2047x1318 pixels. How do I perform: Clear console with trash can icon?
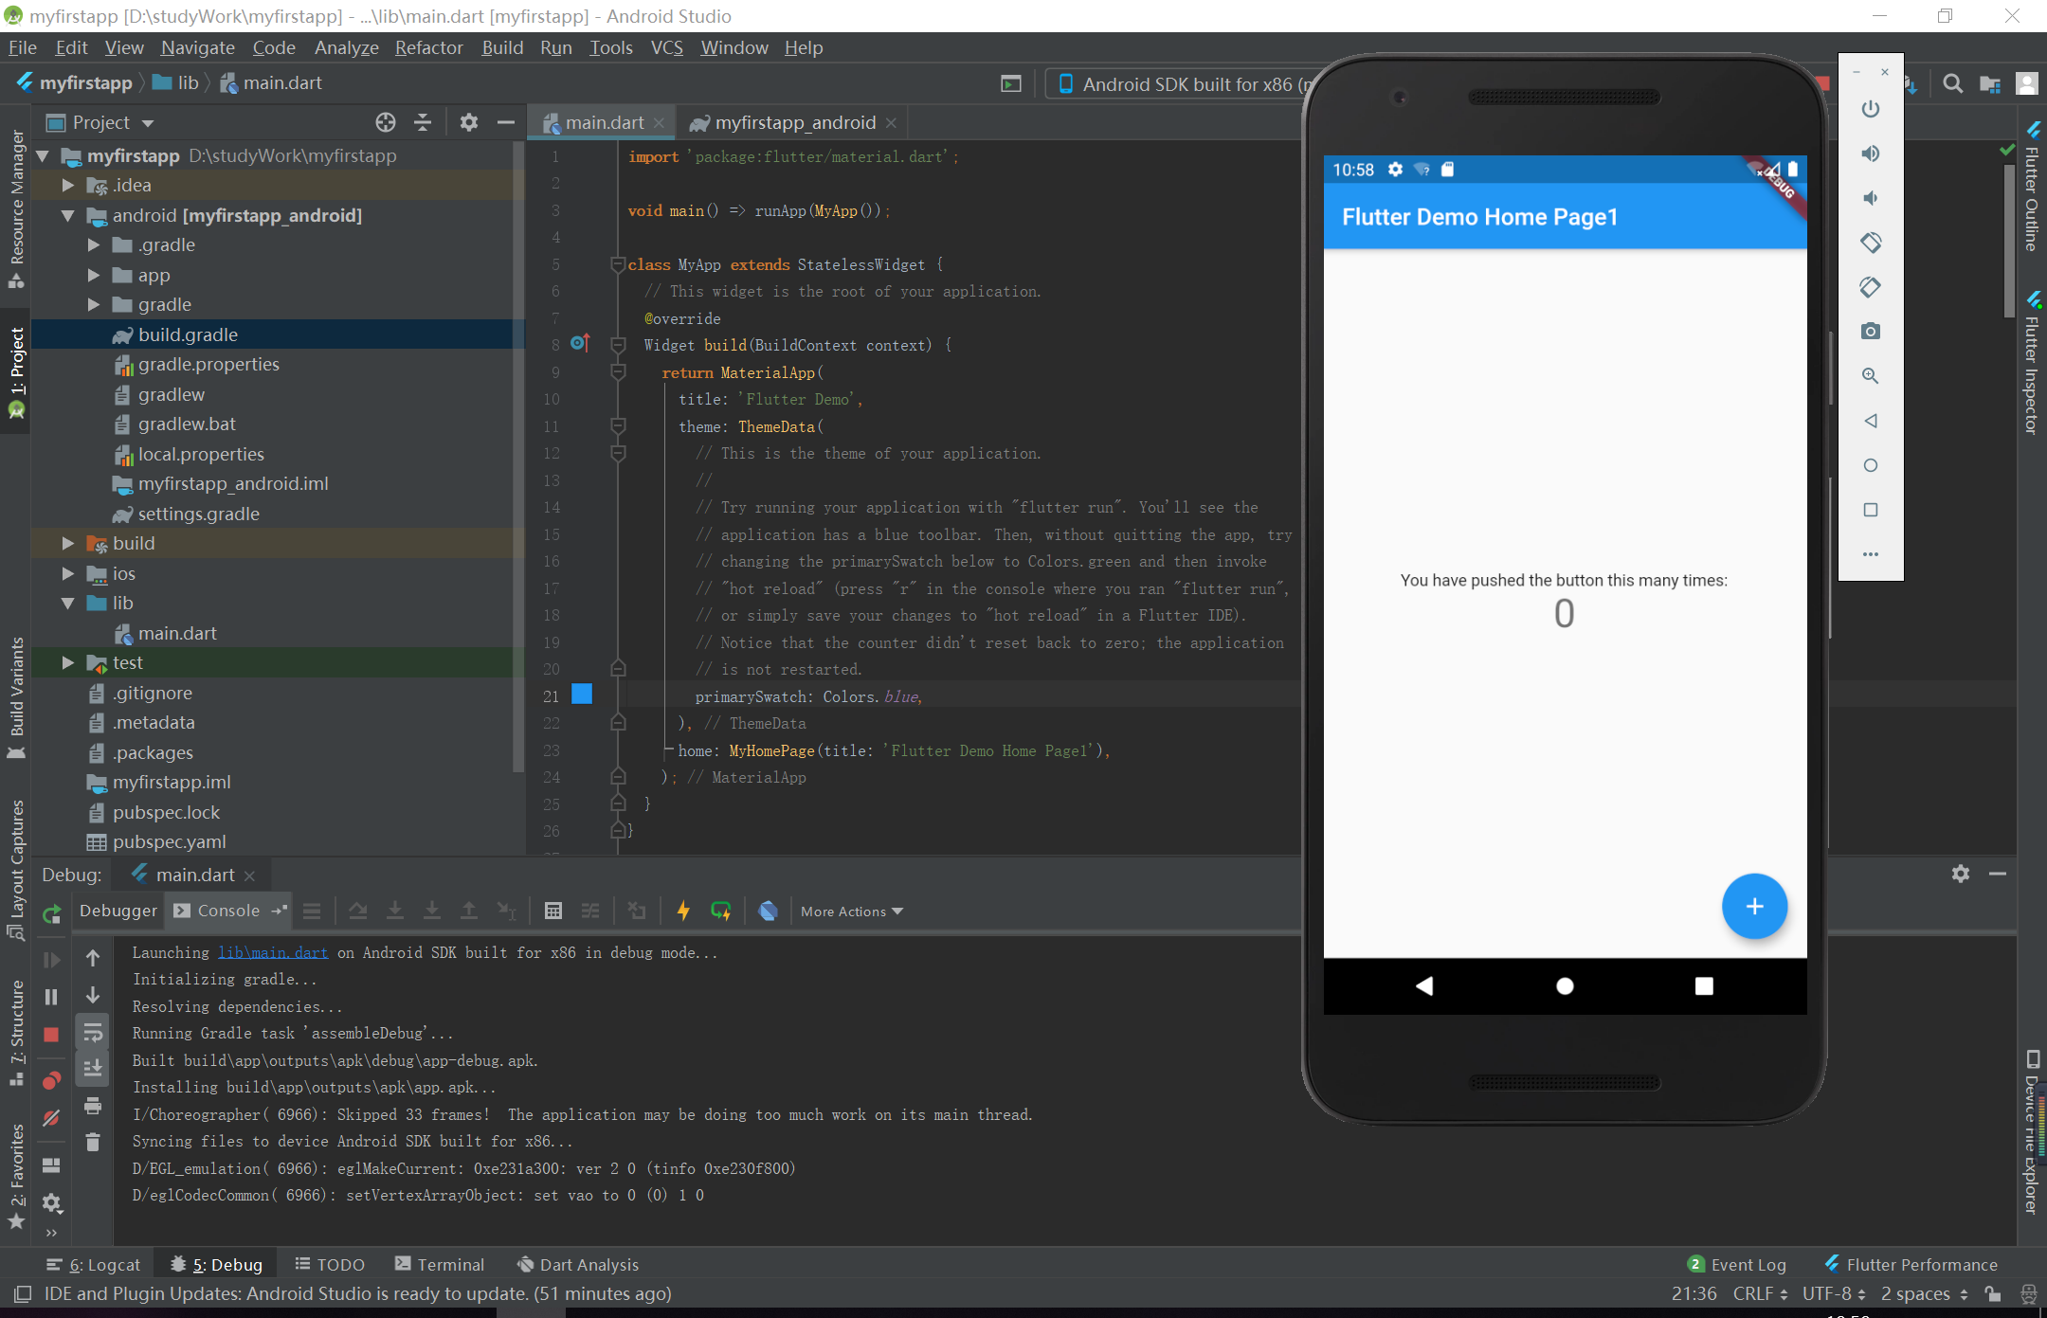pos(93,1143)
